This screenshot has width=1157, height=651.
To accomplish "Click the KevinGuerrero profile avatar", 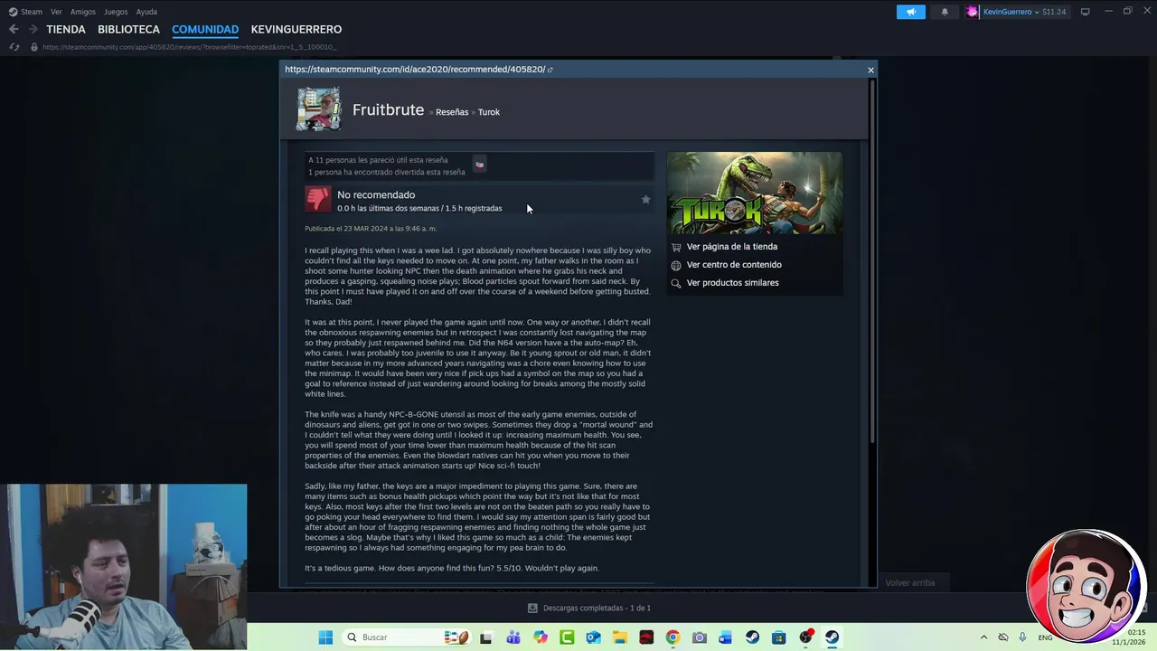I will [973, 12].
